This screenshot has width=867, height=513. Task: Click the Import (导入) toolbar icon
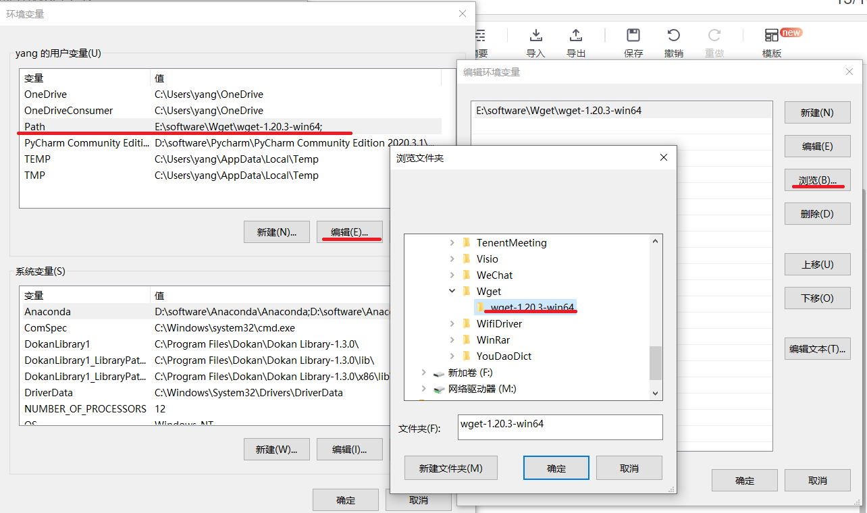535,35
